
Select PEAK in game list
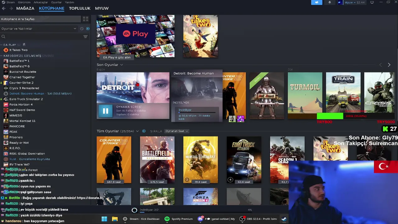tap(13, 132)
